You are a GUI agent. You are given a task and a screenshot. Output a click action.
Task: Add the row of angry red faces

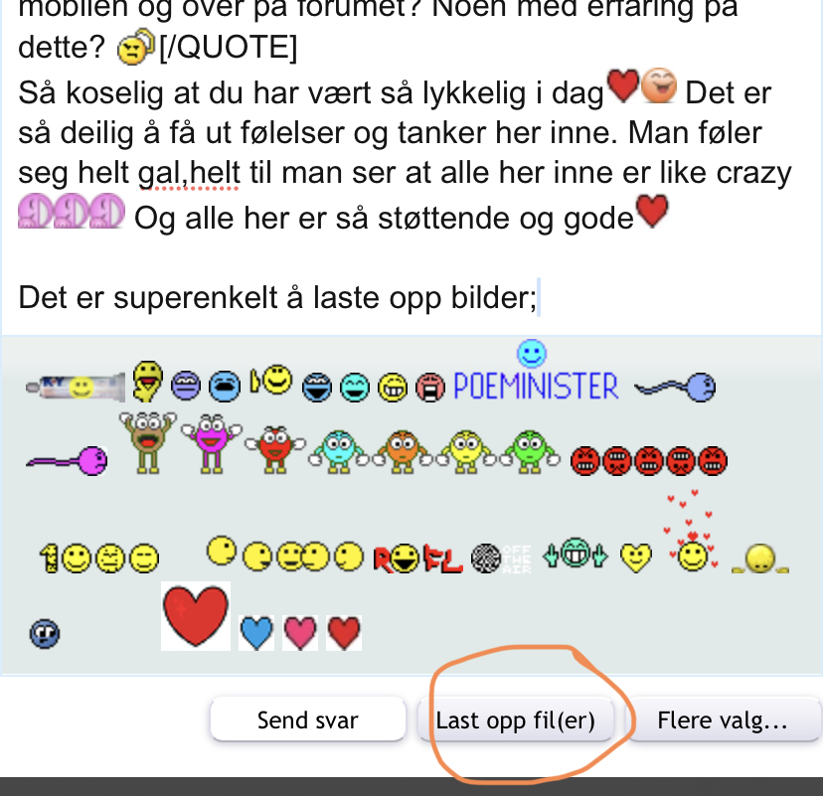(x=649, y=461)
